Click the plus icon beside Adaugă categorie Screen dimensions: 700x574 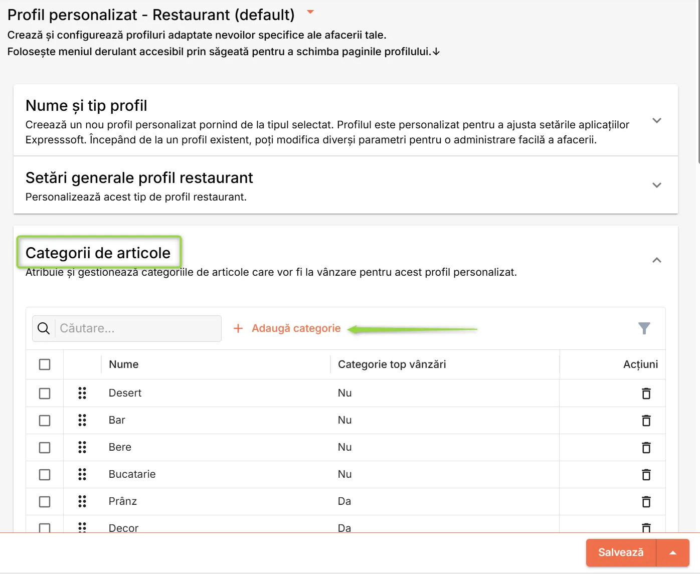[238, 328]
